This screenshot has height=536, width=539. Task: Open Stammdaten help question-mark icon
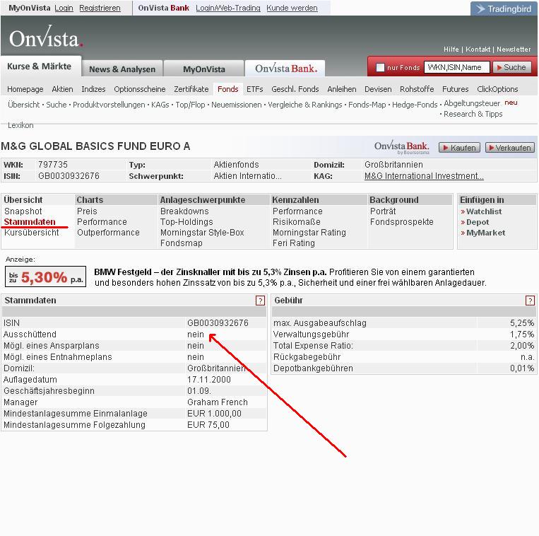(x=260, y=301)
